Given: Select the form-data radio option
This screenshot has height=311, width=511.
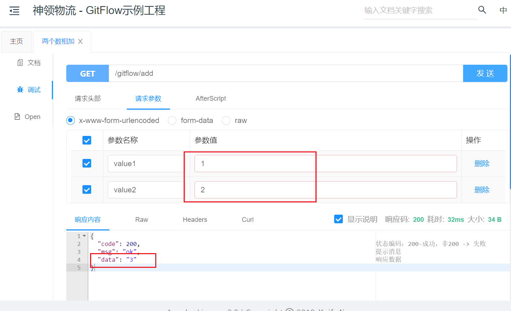Looking at the screenshot, I should [x=172, y=120].
